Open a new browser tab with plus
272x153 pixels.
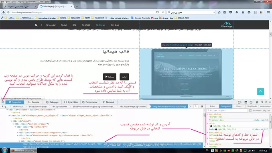77,6
